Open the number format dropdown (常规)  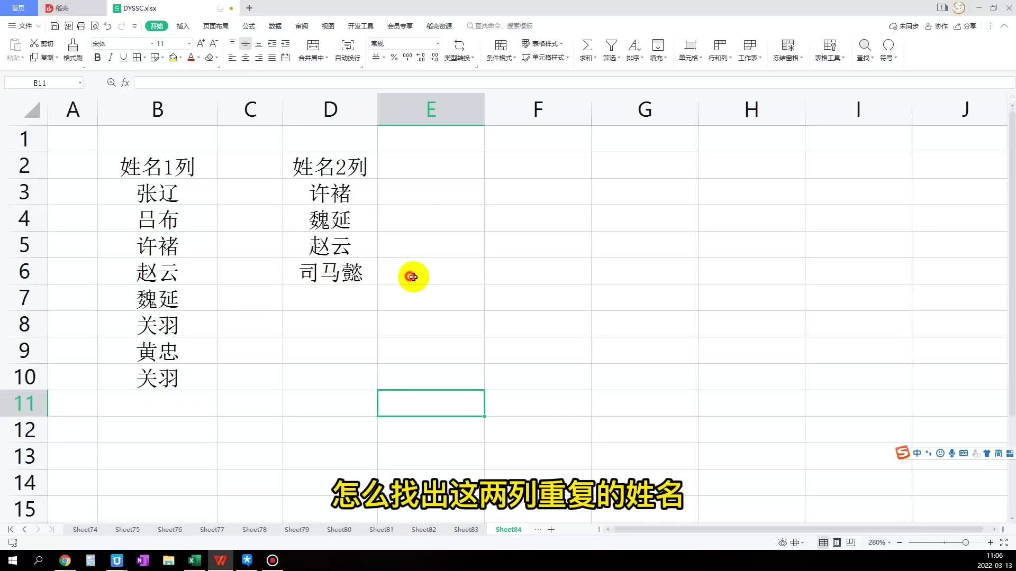click(438, 43)
